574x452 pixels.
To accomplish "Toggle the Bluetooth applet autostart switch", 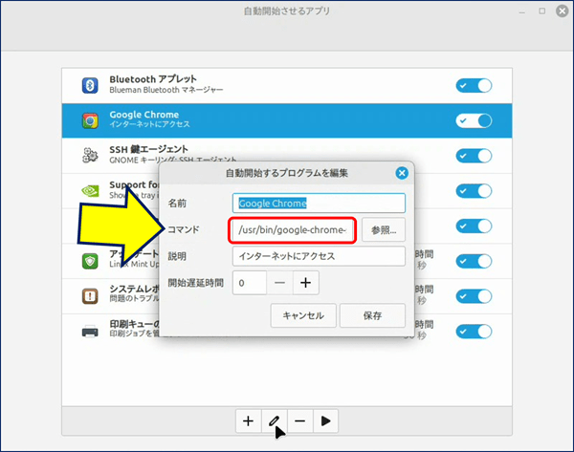I will [x=474, y=86].
